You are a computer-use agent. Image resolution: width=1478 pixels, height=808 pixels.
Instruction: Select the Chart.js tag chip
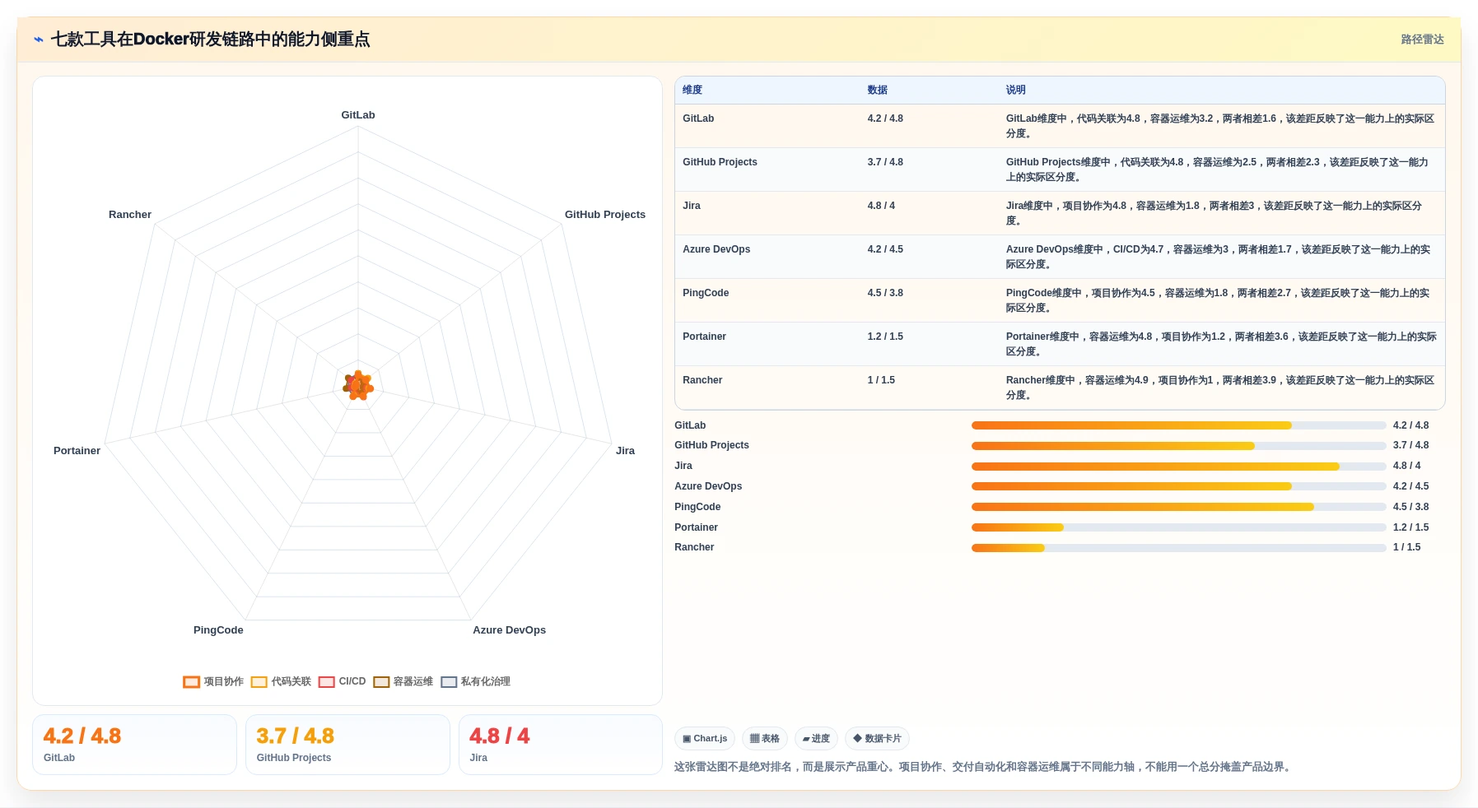point(705,738)
